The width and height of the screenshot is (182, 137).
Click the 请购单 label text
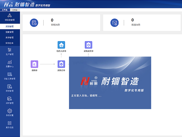click(x=34, y=70)
